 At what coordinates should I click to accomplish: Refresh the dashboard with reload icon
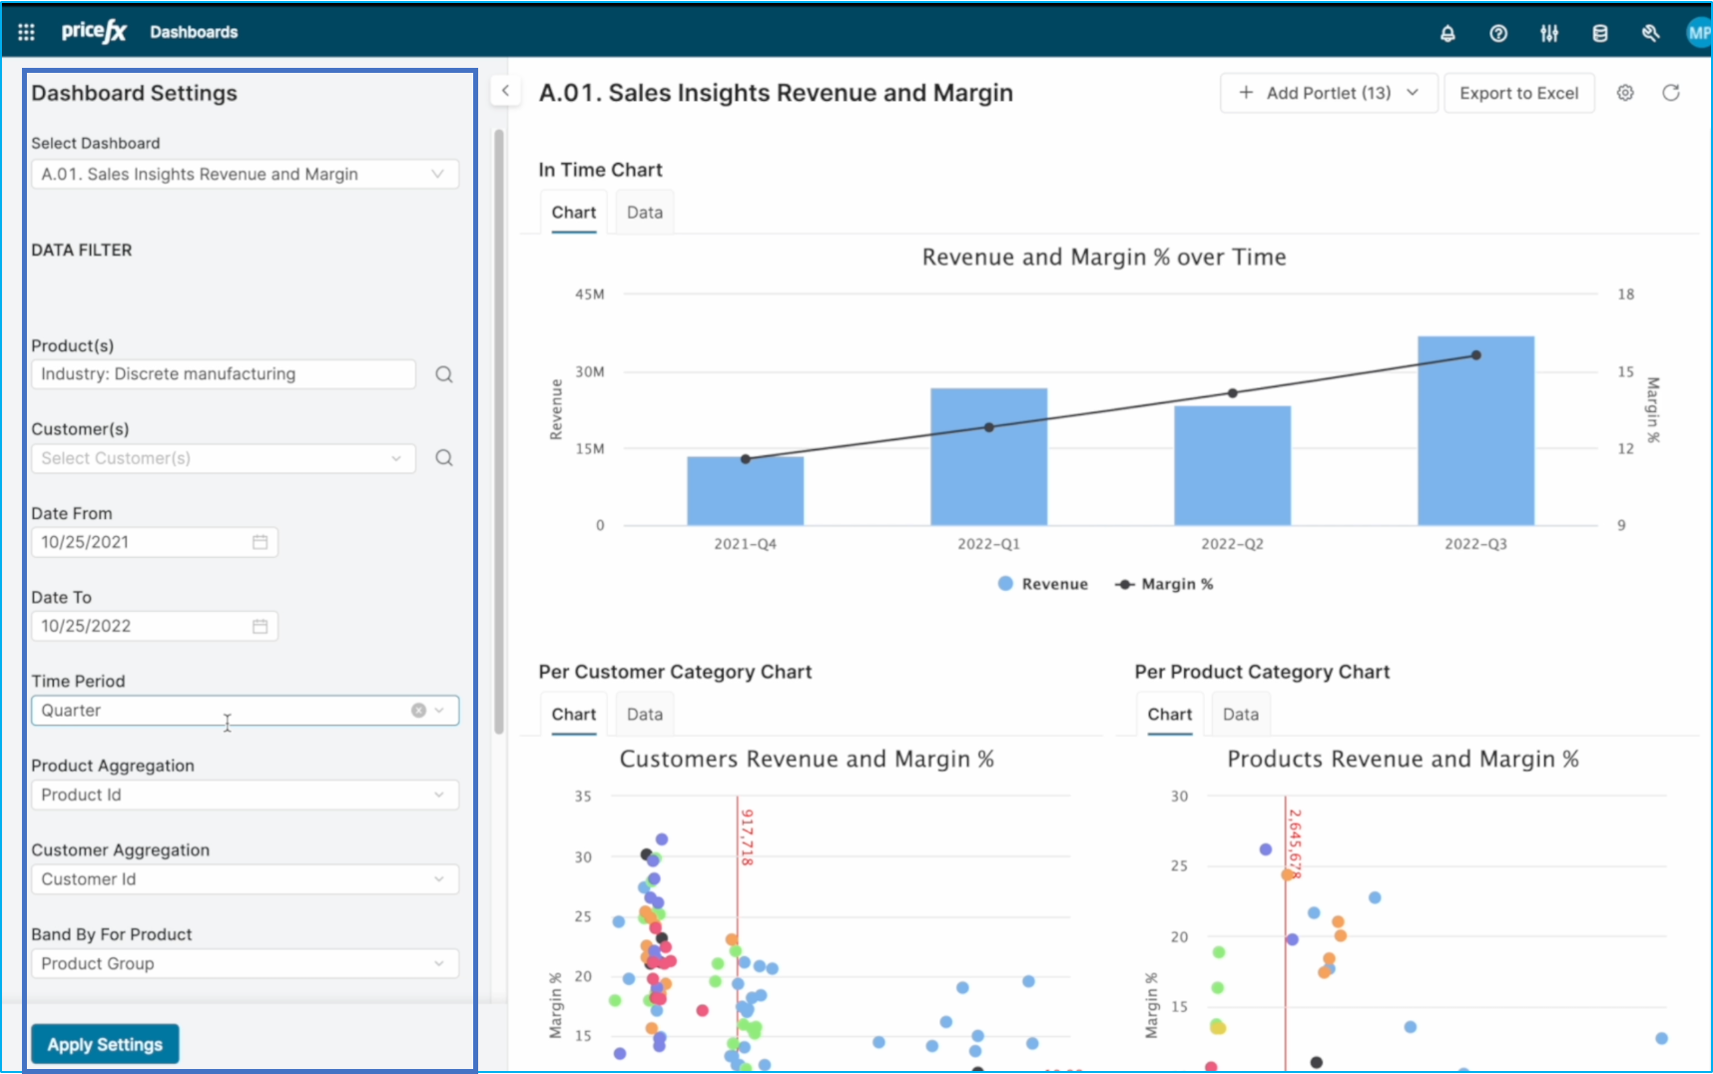[1671, 93]
